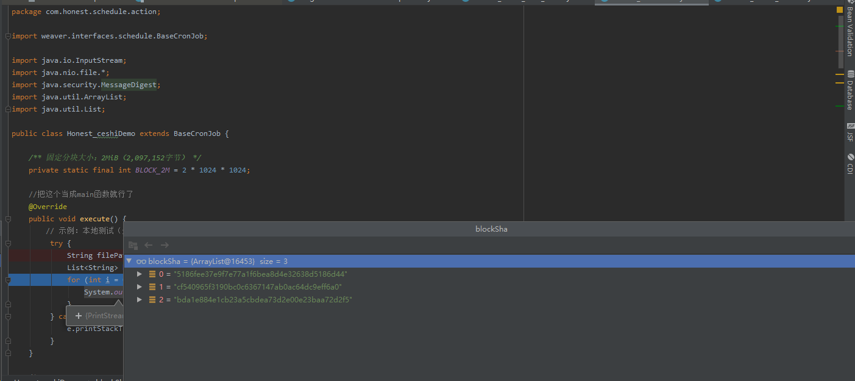
Task: Click the folder icon in blockSha popup toolbar
Action: [x=133, y=245]
